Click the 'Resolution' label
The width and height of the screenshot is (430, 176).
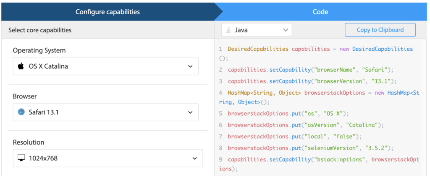point(29,142)
